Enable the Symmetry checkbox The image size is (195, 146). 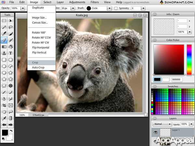tap(116, 8)
